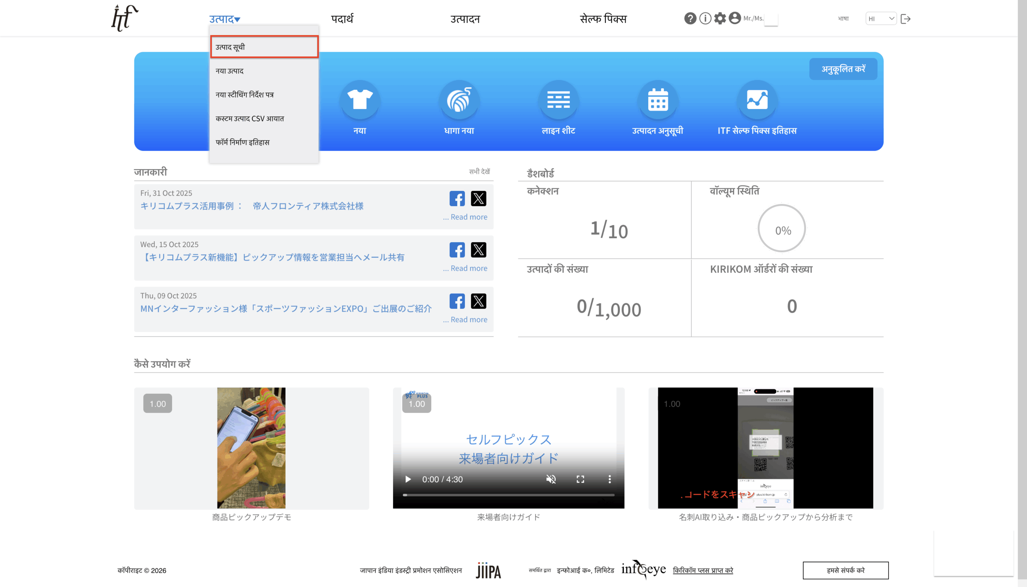Toggle fullscreen on the guide video
This screenshot has width=1027, height=587.
tap(580, 479)
